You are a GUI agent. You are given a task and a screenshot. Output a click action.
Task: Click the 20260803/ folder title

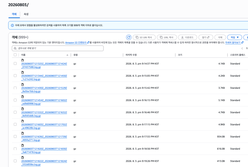pos(18,5)
